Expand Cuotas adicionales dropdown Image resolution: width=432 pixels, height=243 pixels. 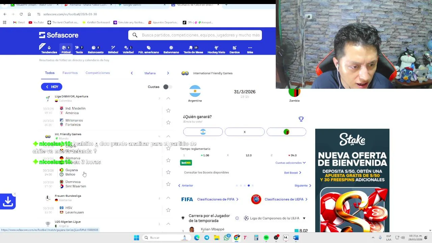pos(290,163)
